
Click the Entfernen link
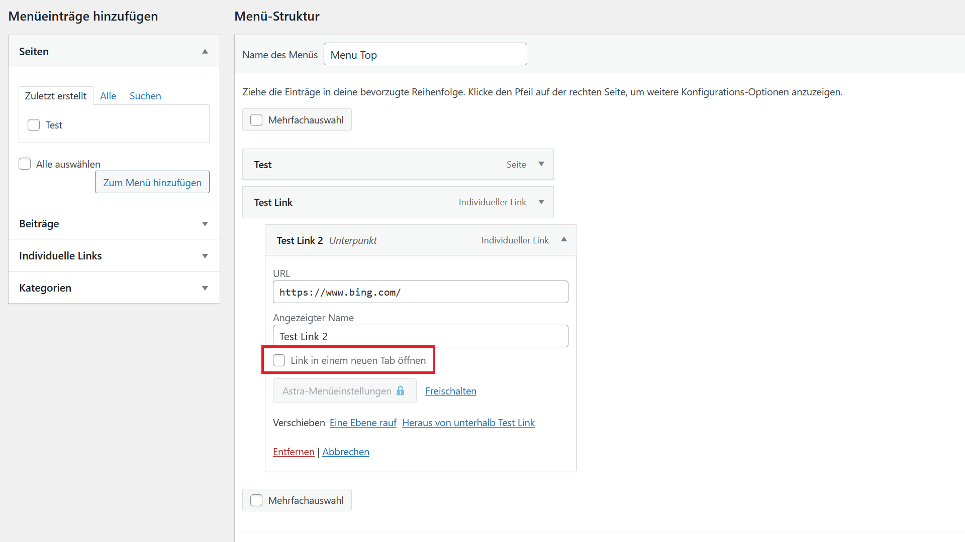294,452
